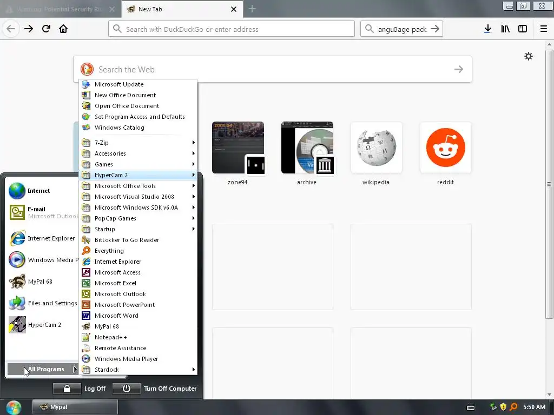The width and height of the screenshot is (554, 415).
Task: Click the address bar input field
Action: click(232, 29)
